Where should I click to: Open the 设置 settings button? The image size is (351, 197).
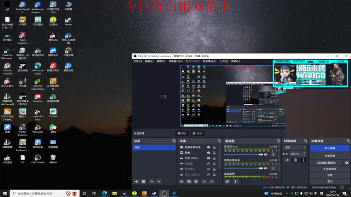[330, 176]
